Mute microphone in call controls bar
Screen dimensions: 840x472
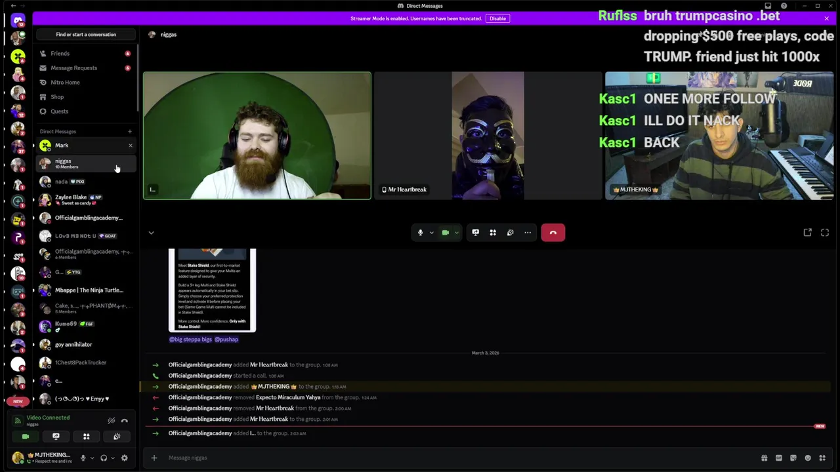click(x=421, y=233)
